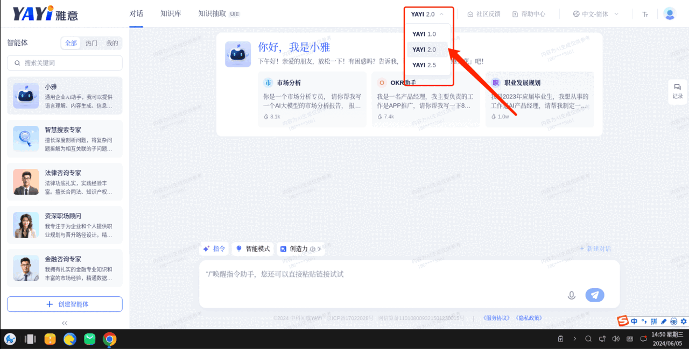
Task: Select YAYI 2.5 from model dropdown
Action: pyautogui.click(x=424, y=65)
